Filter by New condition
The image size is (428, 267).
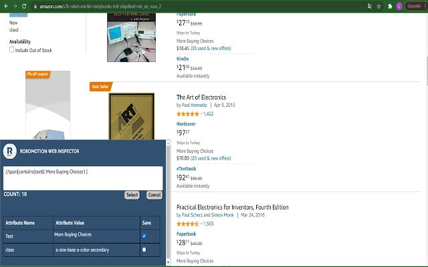[x=13, y=23]
